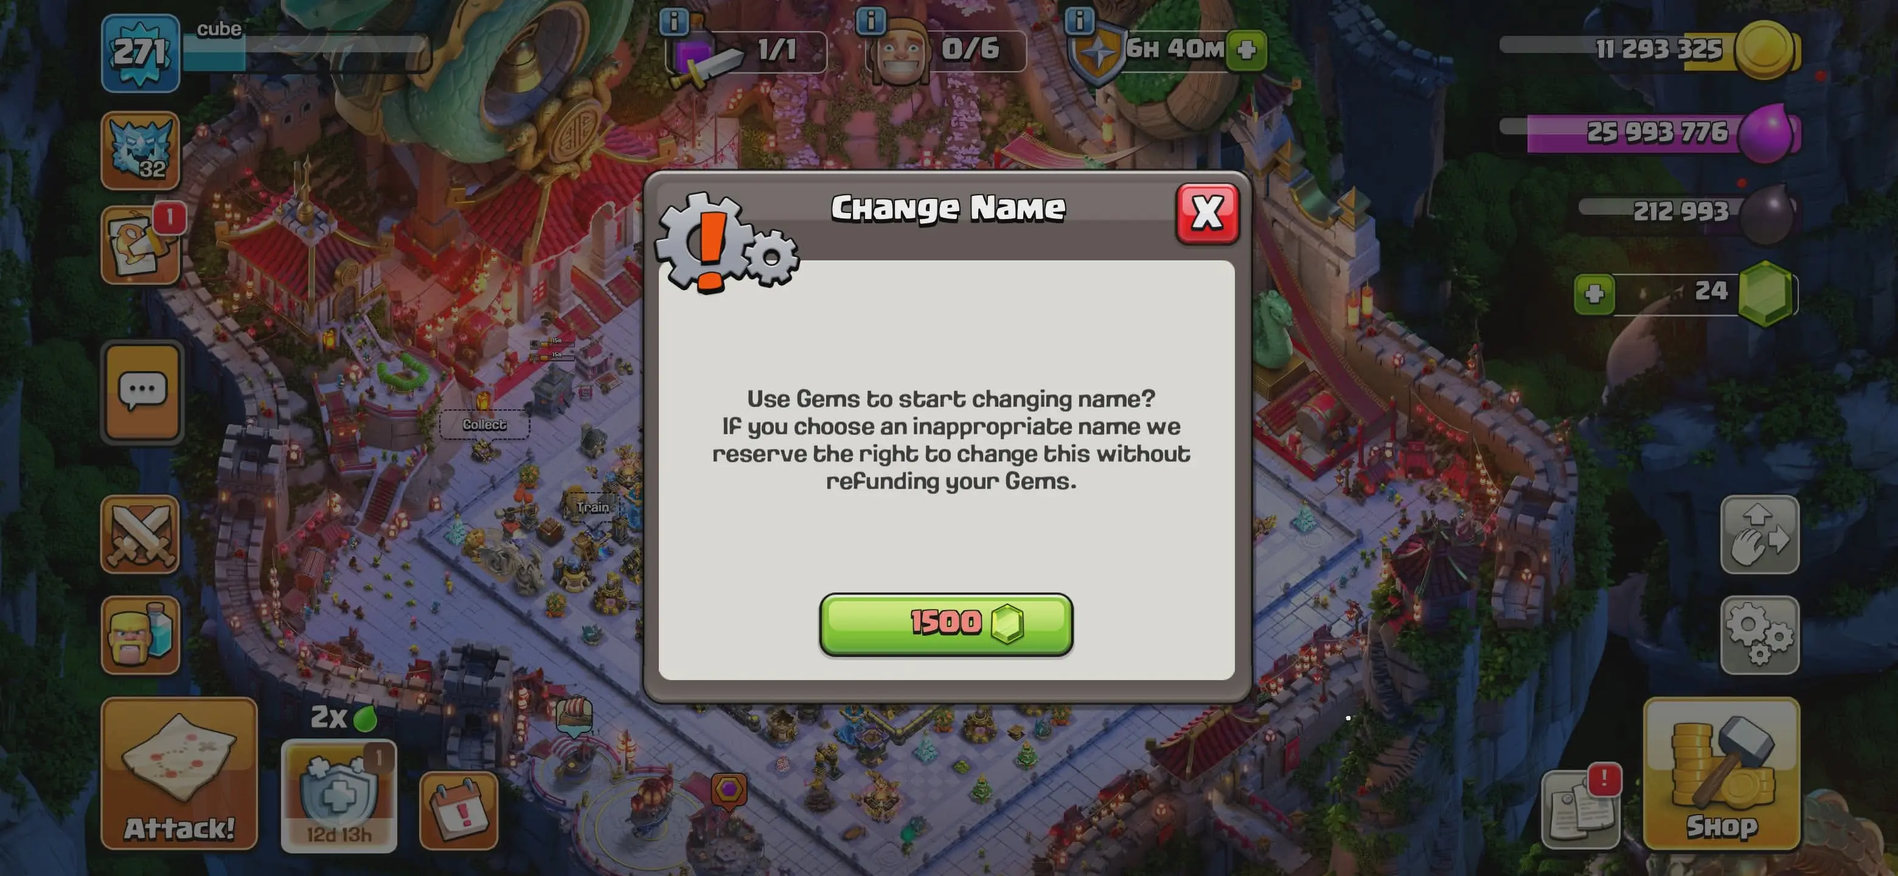Select the elixir storage bar 25 993 776
The width and height of the screenshot is (1898, 876).
click(1650, 133)
